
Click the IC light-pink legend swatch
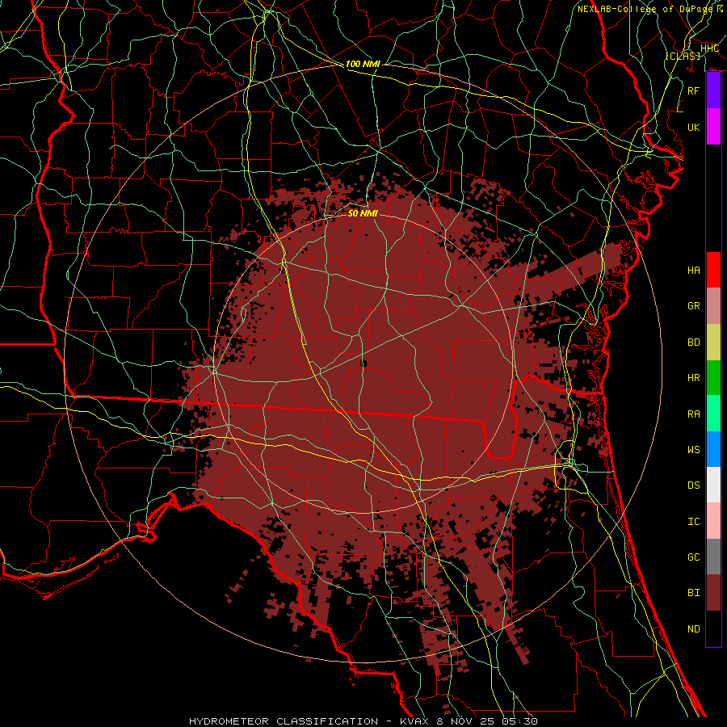point(713,521)
